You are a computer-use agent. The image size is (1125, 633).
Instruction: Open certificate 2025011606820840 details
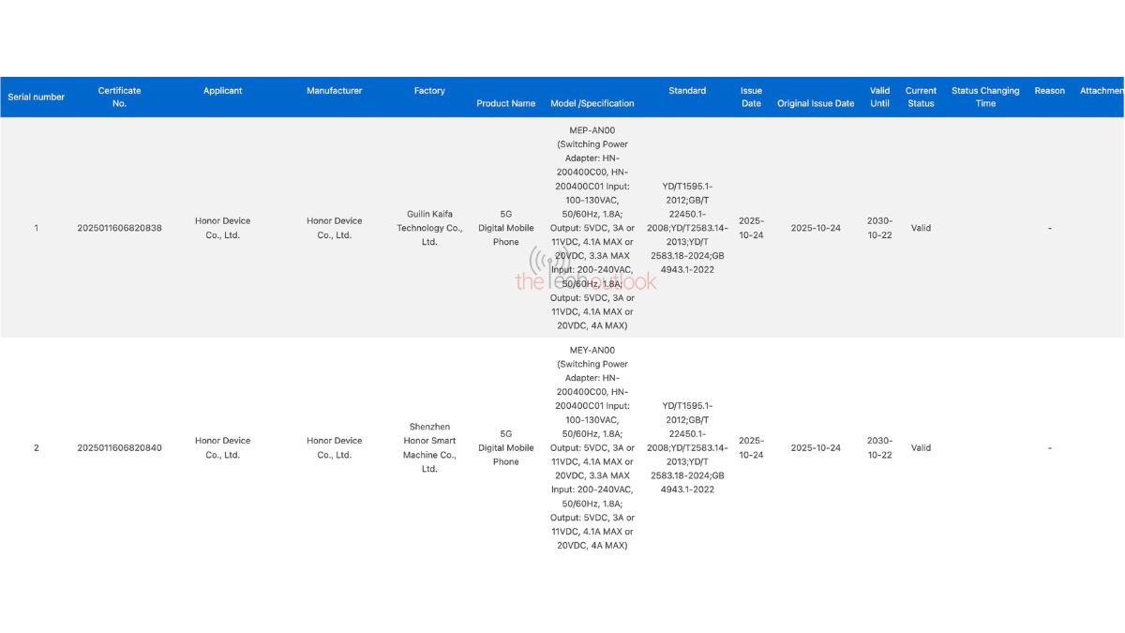119,447
